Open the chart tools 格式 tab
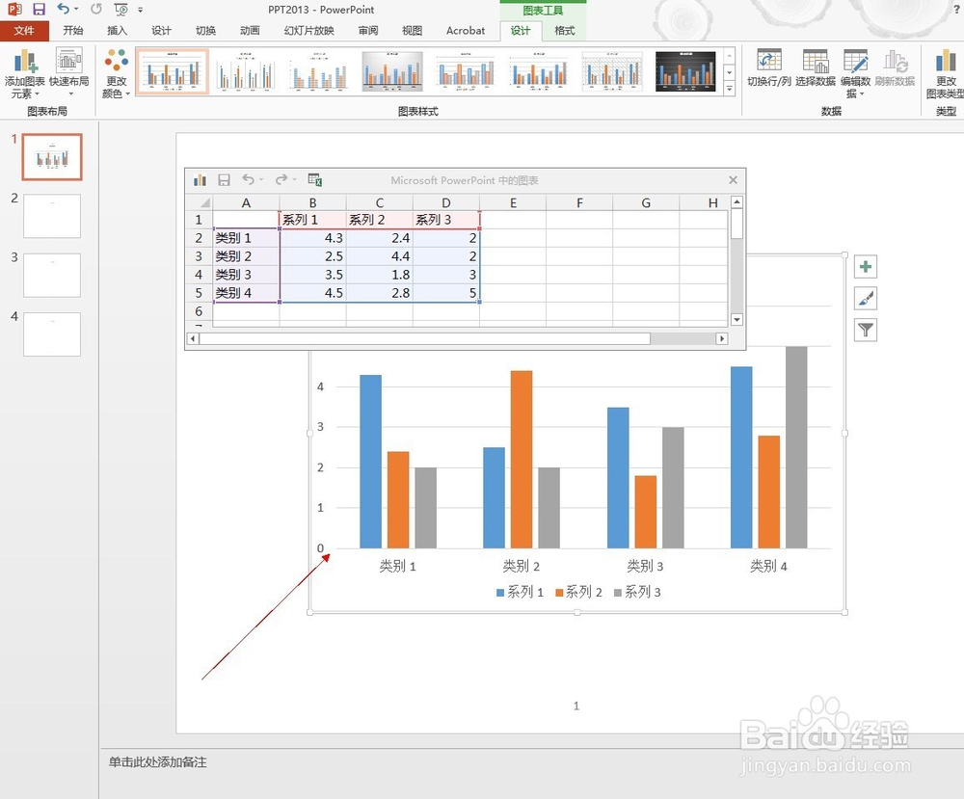 pos(564,31)
